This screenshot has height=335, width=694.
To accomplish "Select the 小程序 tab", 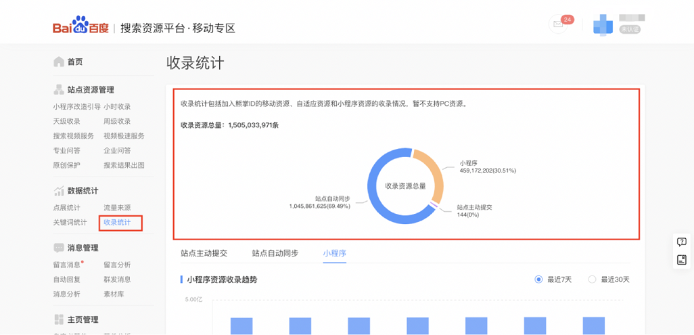I will (334, 253).
